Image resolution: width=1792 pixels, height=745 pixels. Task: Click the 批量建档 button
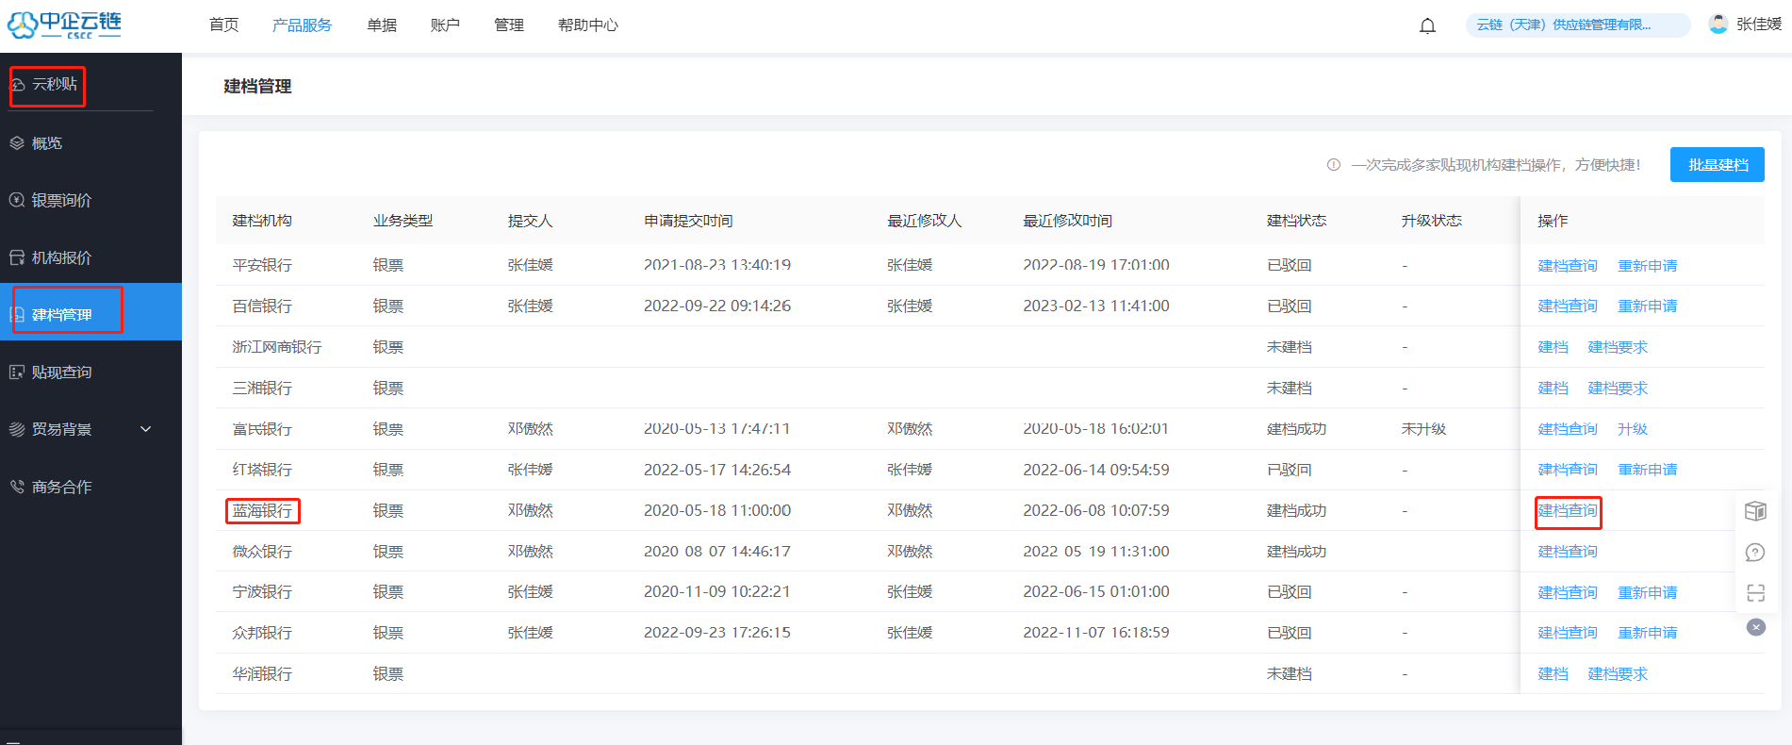click(x=1717, y=165)
